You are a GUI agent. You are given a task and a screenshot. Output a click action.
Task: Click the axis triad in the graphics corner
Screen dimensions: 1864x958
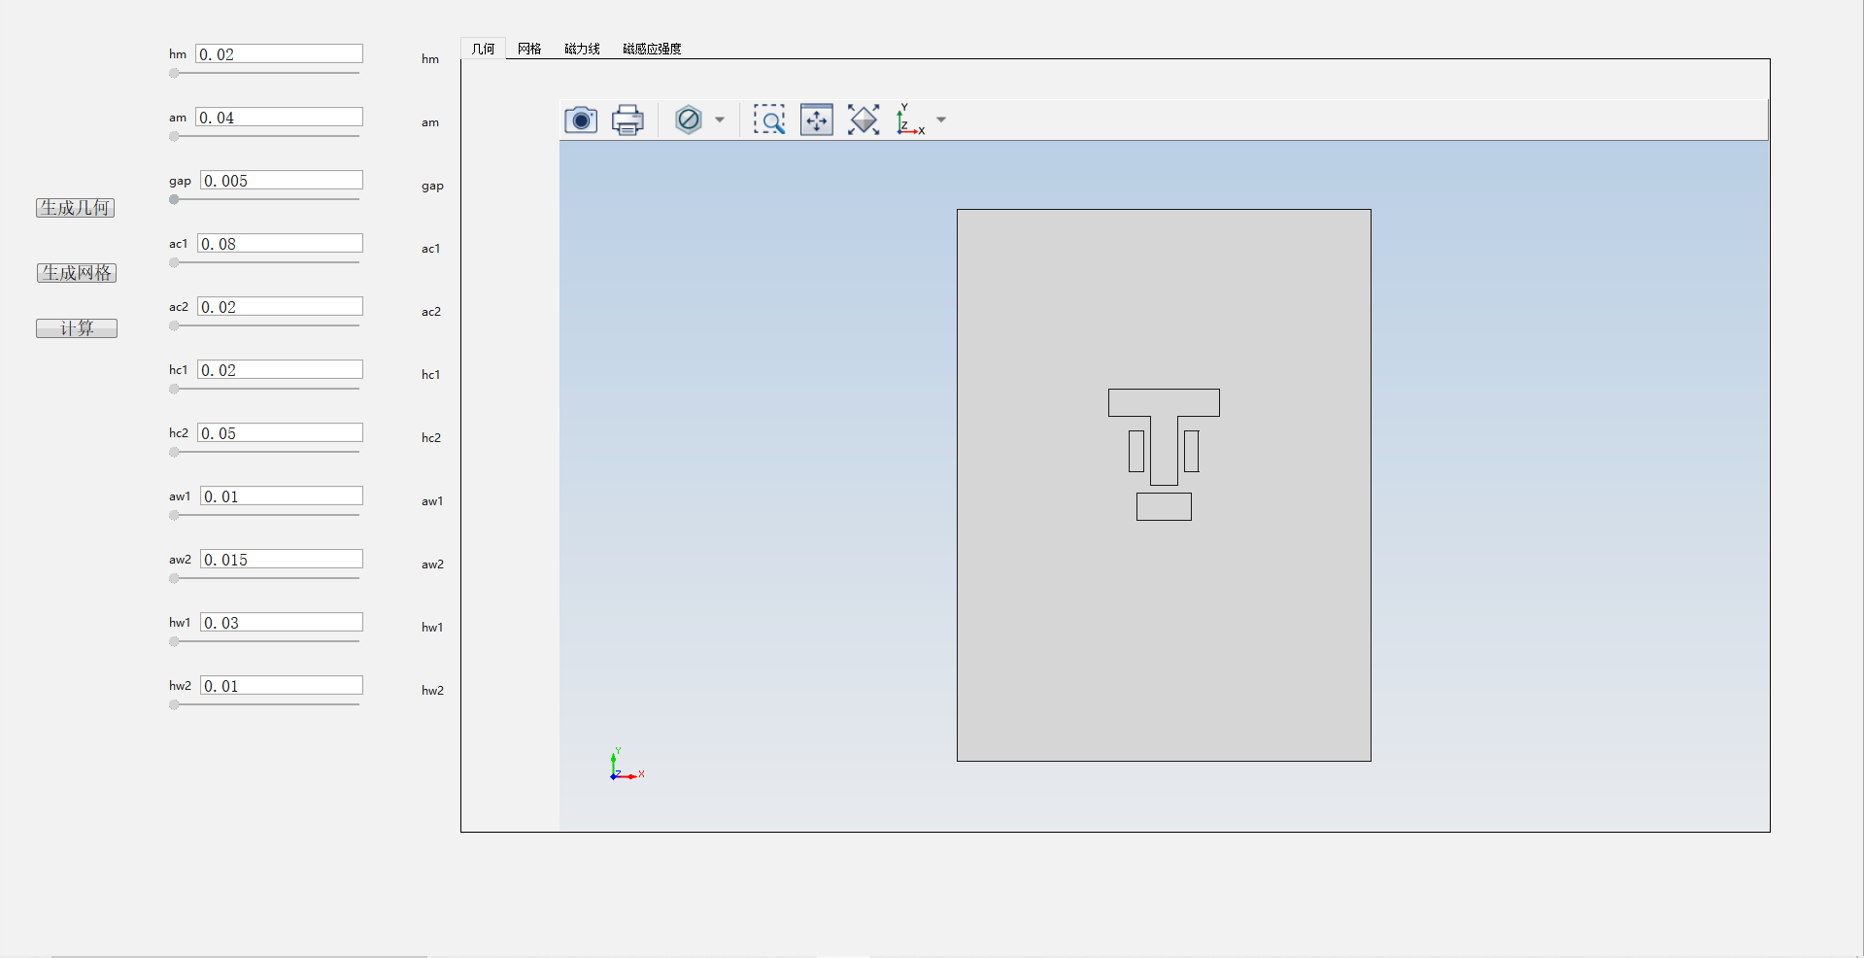[627, 765]
